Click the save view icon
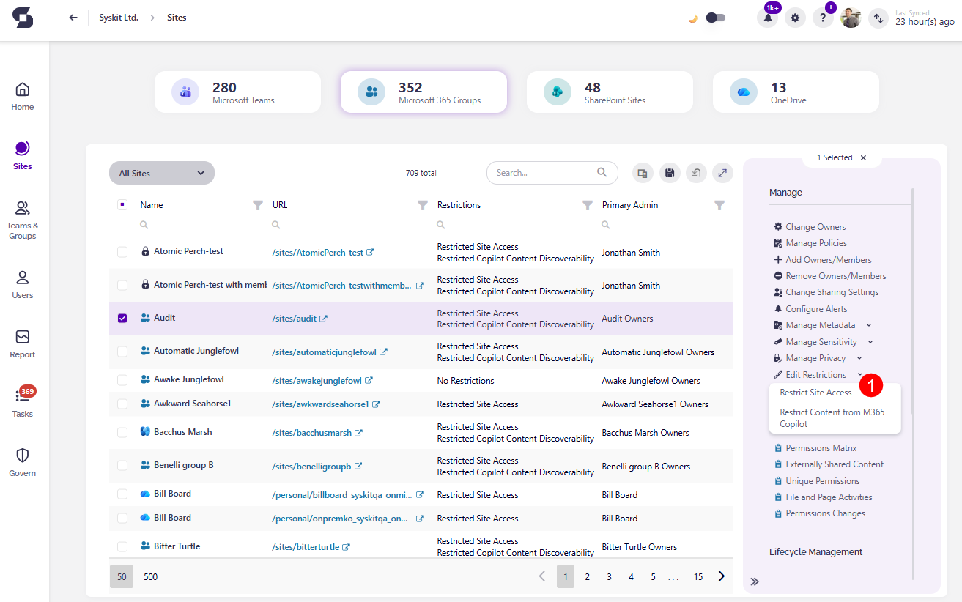Viewport: 962px width, 602px height. pyautogui.click(x=669, y=173)
